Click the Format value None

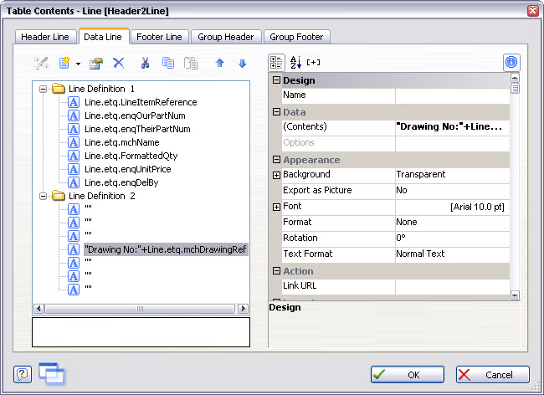coord(452,223)
